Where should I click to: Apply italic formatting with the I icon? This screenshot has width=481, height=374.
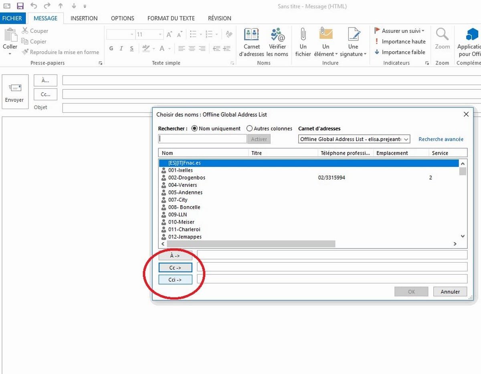[121, 48]
